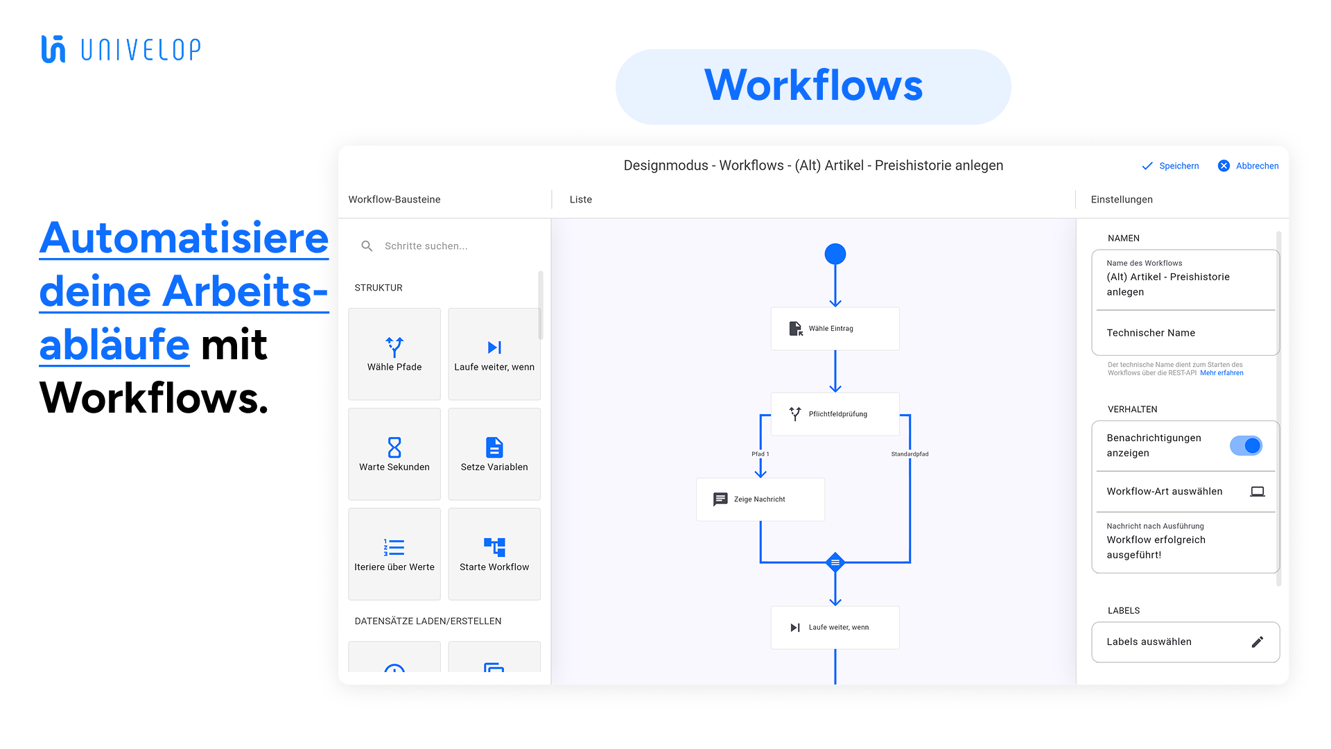Click the blue merge diamond node
1331x749 pixels.
835,562
